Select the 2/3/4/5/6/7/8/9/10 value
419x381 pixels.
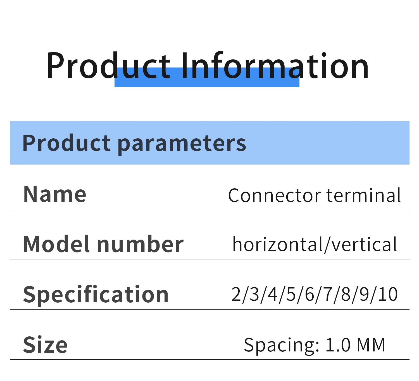pyautogui.click(x=315, y=295)
